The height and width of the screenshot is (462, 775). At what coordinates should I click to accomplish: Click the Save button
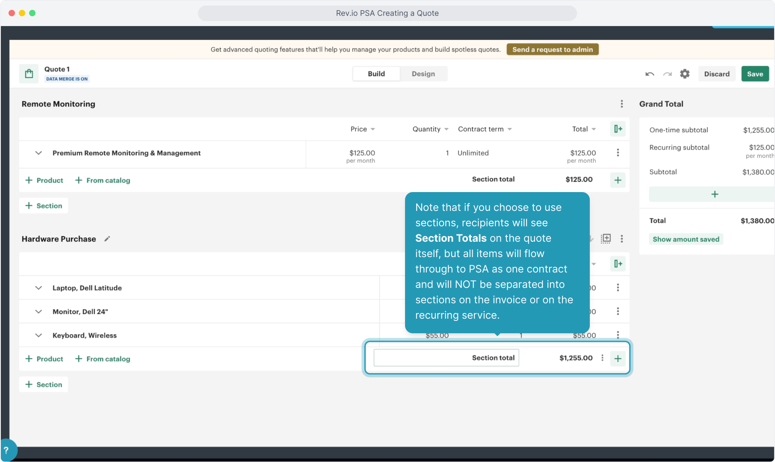755,74
